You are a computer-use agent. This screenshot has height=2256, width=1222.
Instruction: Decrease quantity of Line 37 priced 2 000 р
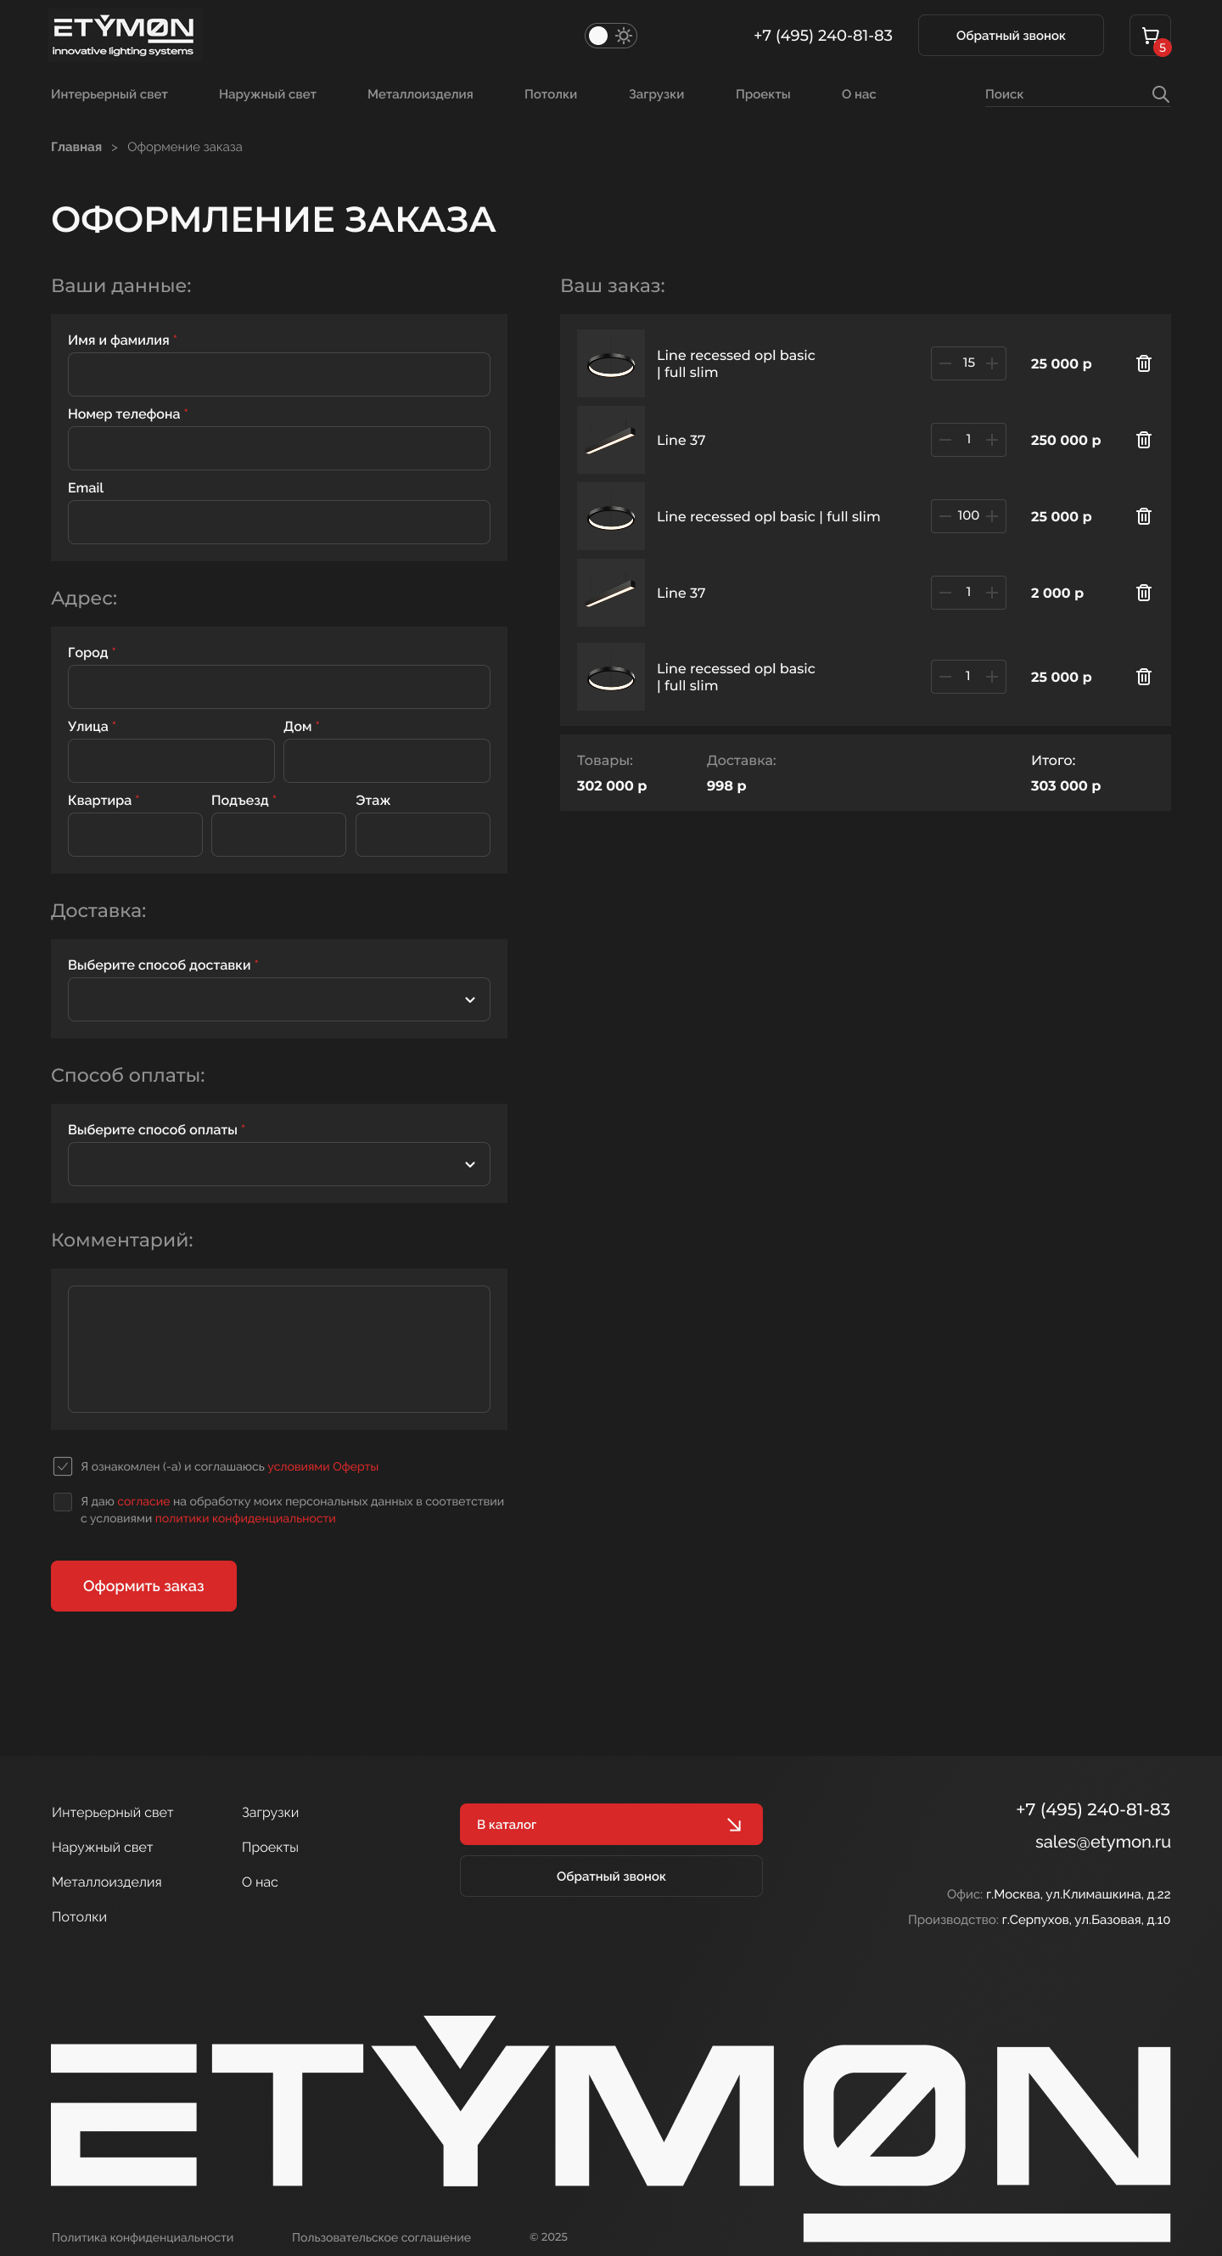[x=945, y=593]
